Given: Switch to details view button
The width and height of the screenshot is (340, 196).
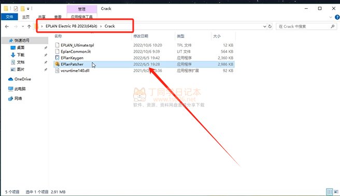Looking at the screenshot, I should click(x=330, y=192).
